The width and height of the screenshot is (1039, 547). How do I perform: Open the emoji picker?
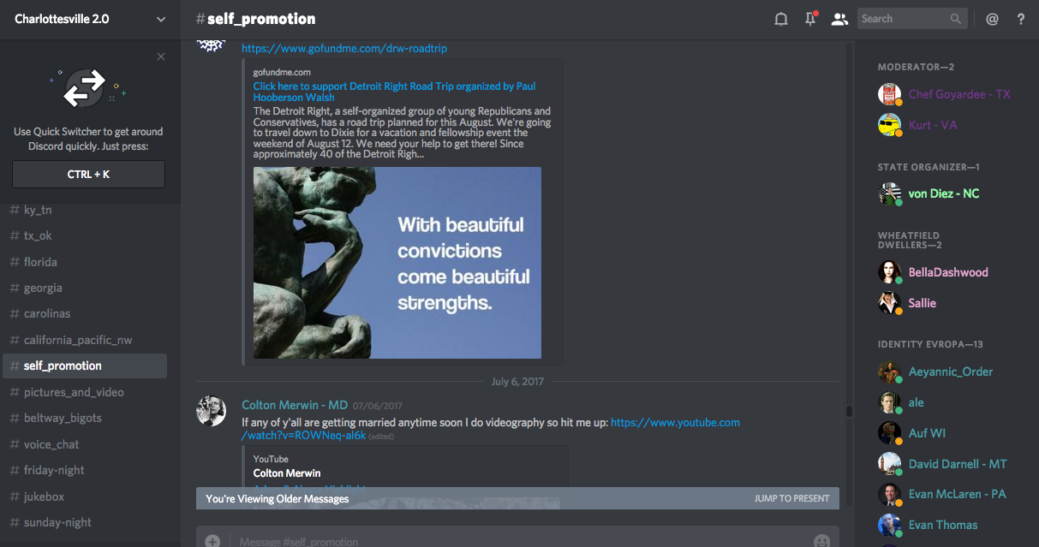pos(821,541)
